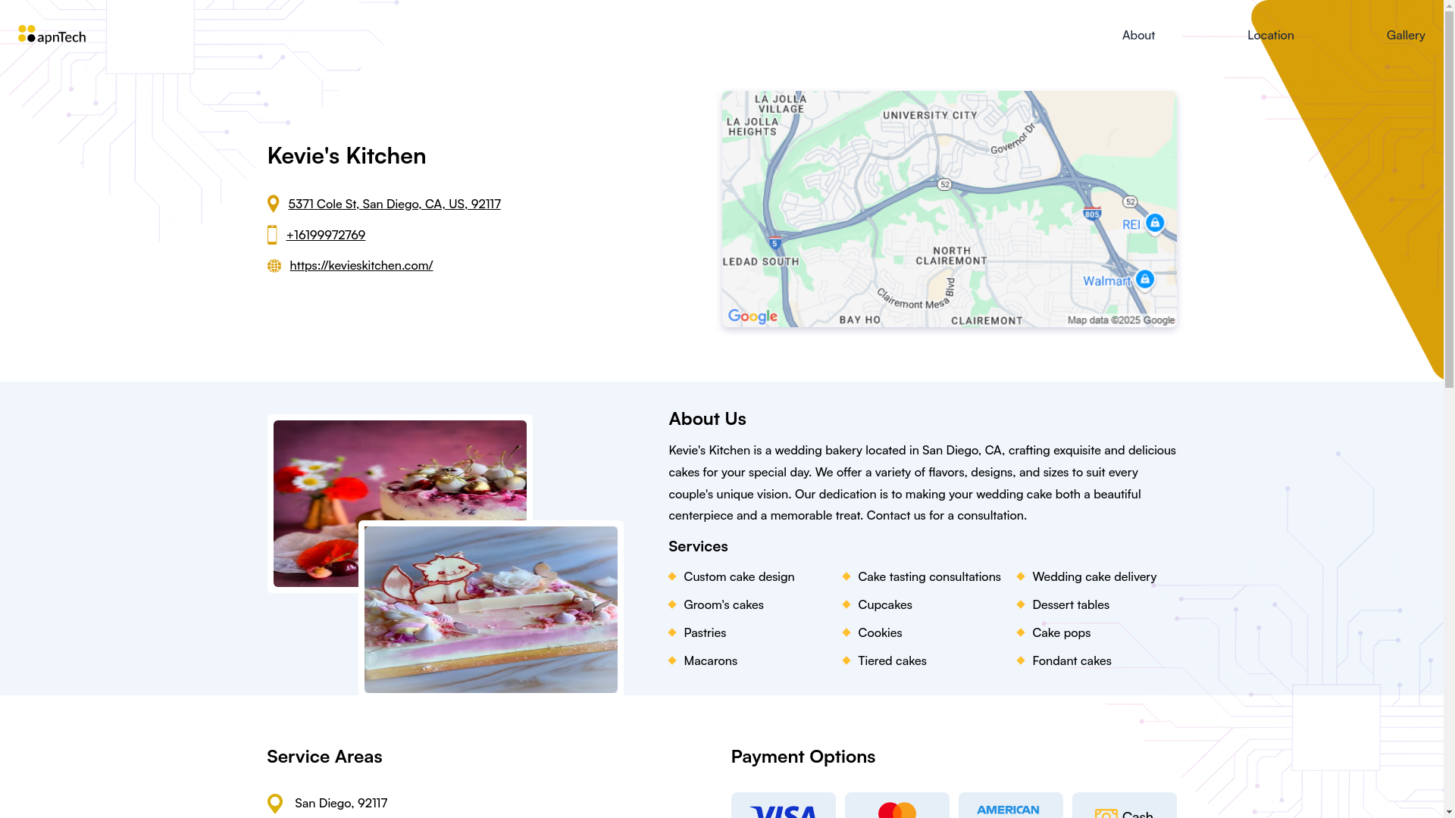
Task: Select the Walmart marker on map
Action: 1145,280
